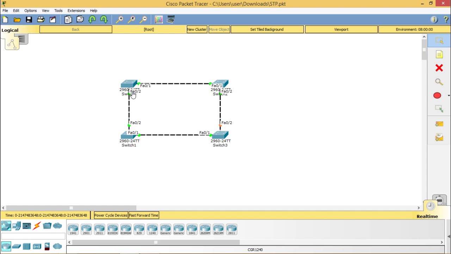This screenshot has height=254, width=451.
Task: Switch to Simulation mode tab
Action: (440, 200)
